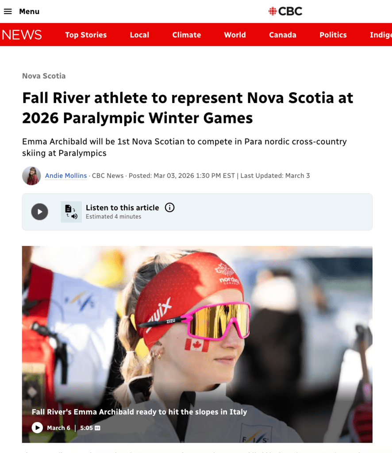Go to World news

click(235, 35)
